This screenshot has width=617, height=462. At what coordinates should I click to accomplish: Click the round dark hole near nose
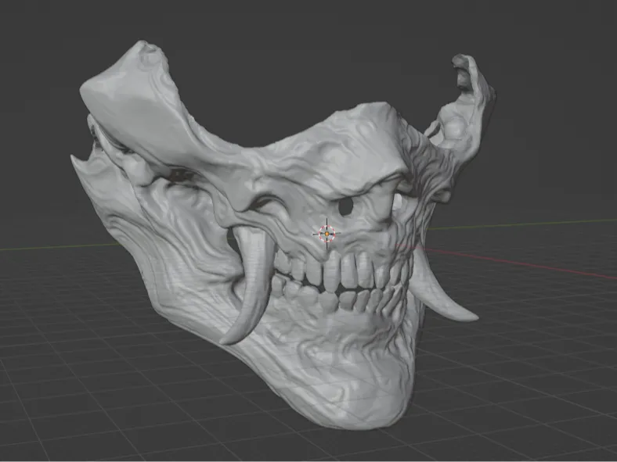pyautogui.click(x=345, y=206)
